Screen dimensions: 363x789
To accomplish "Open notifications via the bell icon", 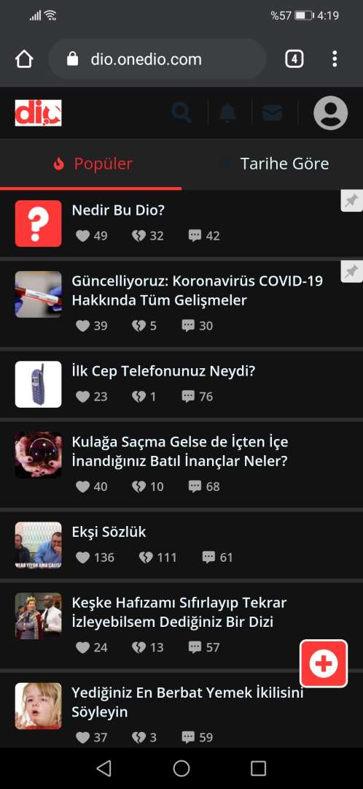I will tap(227, 113).
